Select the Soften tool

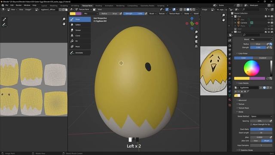pos(80,25)
